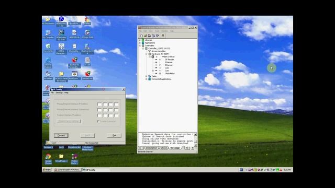This screenshot has height=188, width=335.
Task: Open the Internet Explorer desktop icon
Action: click(x=48, y=63)
